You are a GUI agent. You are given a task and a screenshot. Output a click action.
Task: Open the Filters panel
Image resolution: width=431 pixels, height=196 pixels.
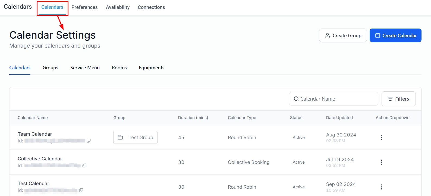398,99
